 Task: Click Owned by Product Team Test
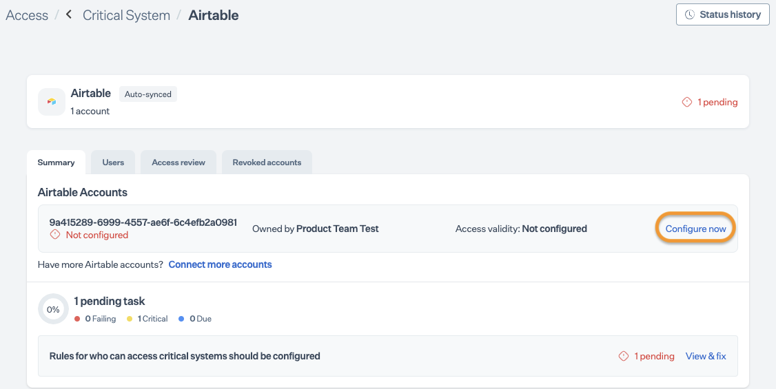tap(315, 229)
